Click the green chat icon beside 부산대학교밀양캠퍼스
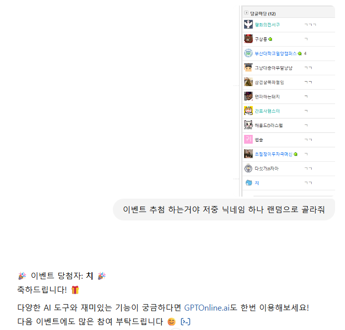Viewport: 345px width, 330px height. pos(299,54)
